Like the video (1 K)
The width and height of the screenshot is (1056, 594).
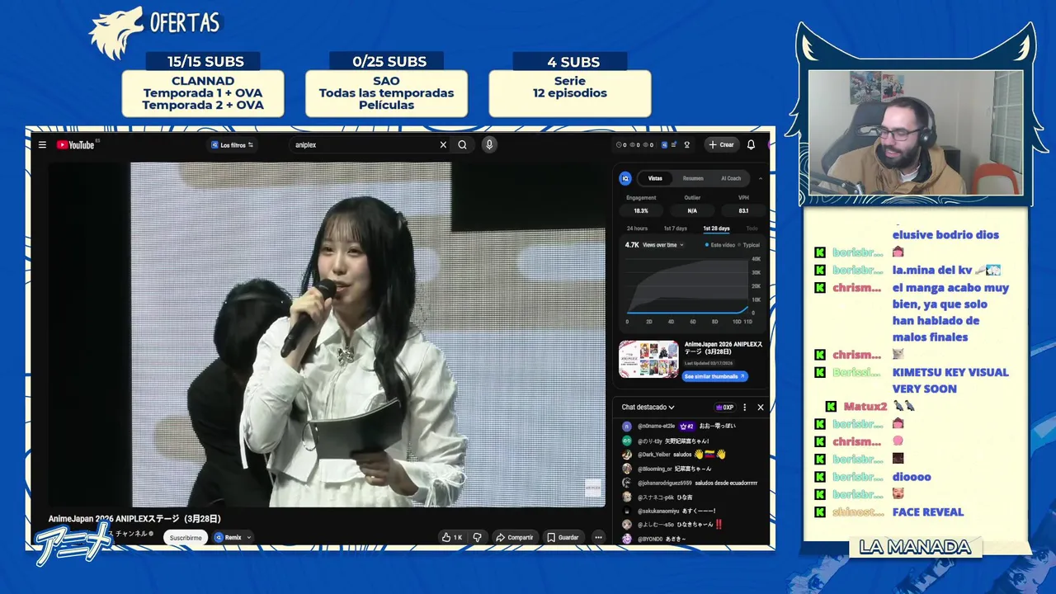point(452,538)
